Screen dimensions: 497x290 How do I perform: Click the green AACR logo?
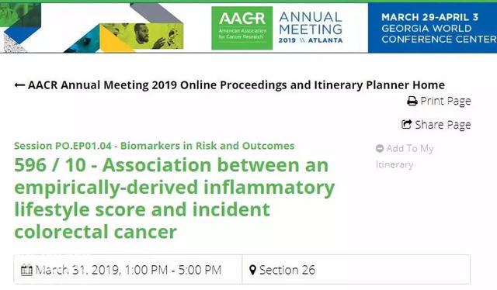click(242, 28)
